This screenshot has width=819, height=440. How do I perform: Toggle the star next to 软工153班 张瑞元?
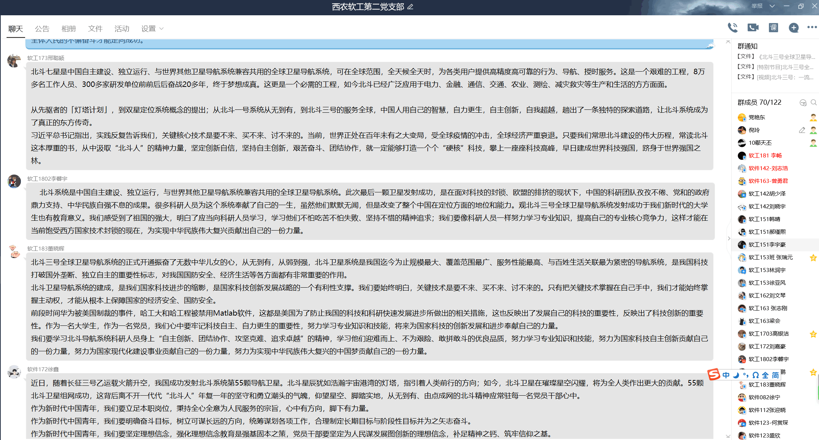pyautogui.click(x=813, y=257)
